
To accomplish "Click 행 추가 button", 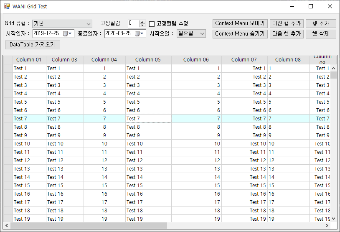I will 321,23.
